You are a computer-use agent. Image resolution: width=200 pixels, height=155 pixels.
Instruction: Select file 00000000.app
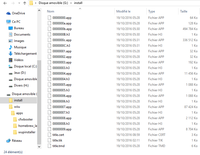(x=62, y=18)
